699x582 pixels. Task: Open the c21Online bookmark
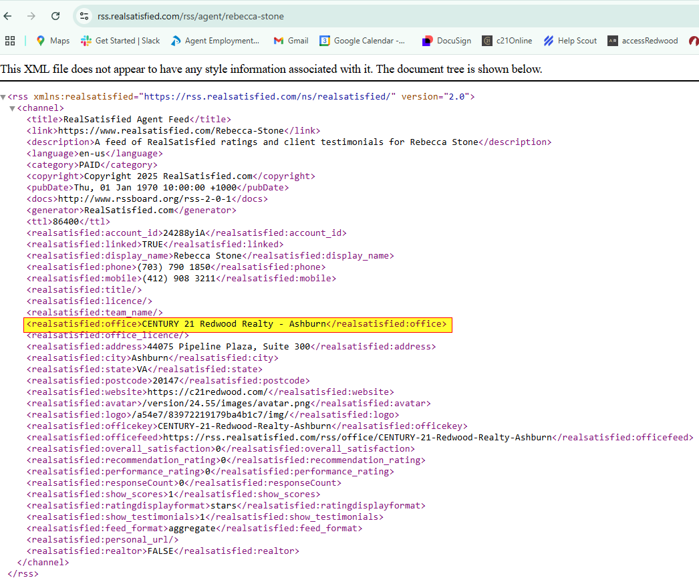tap(507, 41)
